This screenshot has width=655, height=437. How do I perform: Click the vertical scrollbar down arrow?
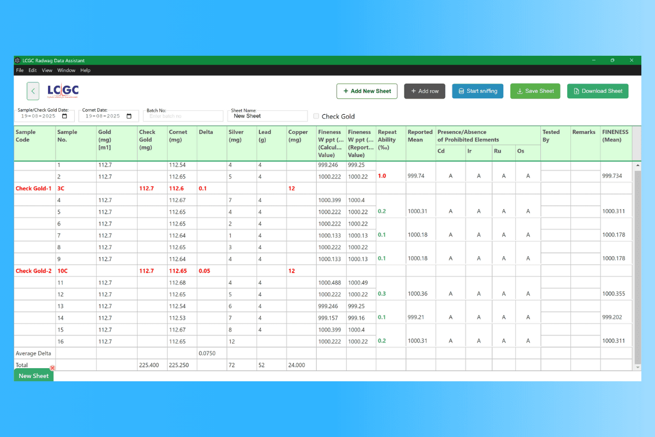638,367
